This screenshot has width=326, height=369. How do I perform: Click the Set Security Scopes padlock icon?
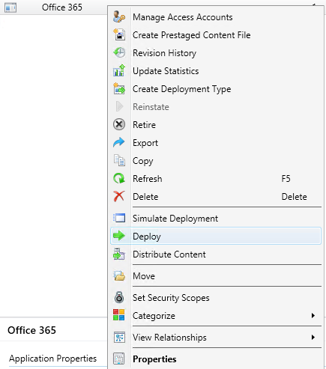[119, 298]
